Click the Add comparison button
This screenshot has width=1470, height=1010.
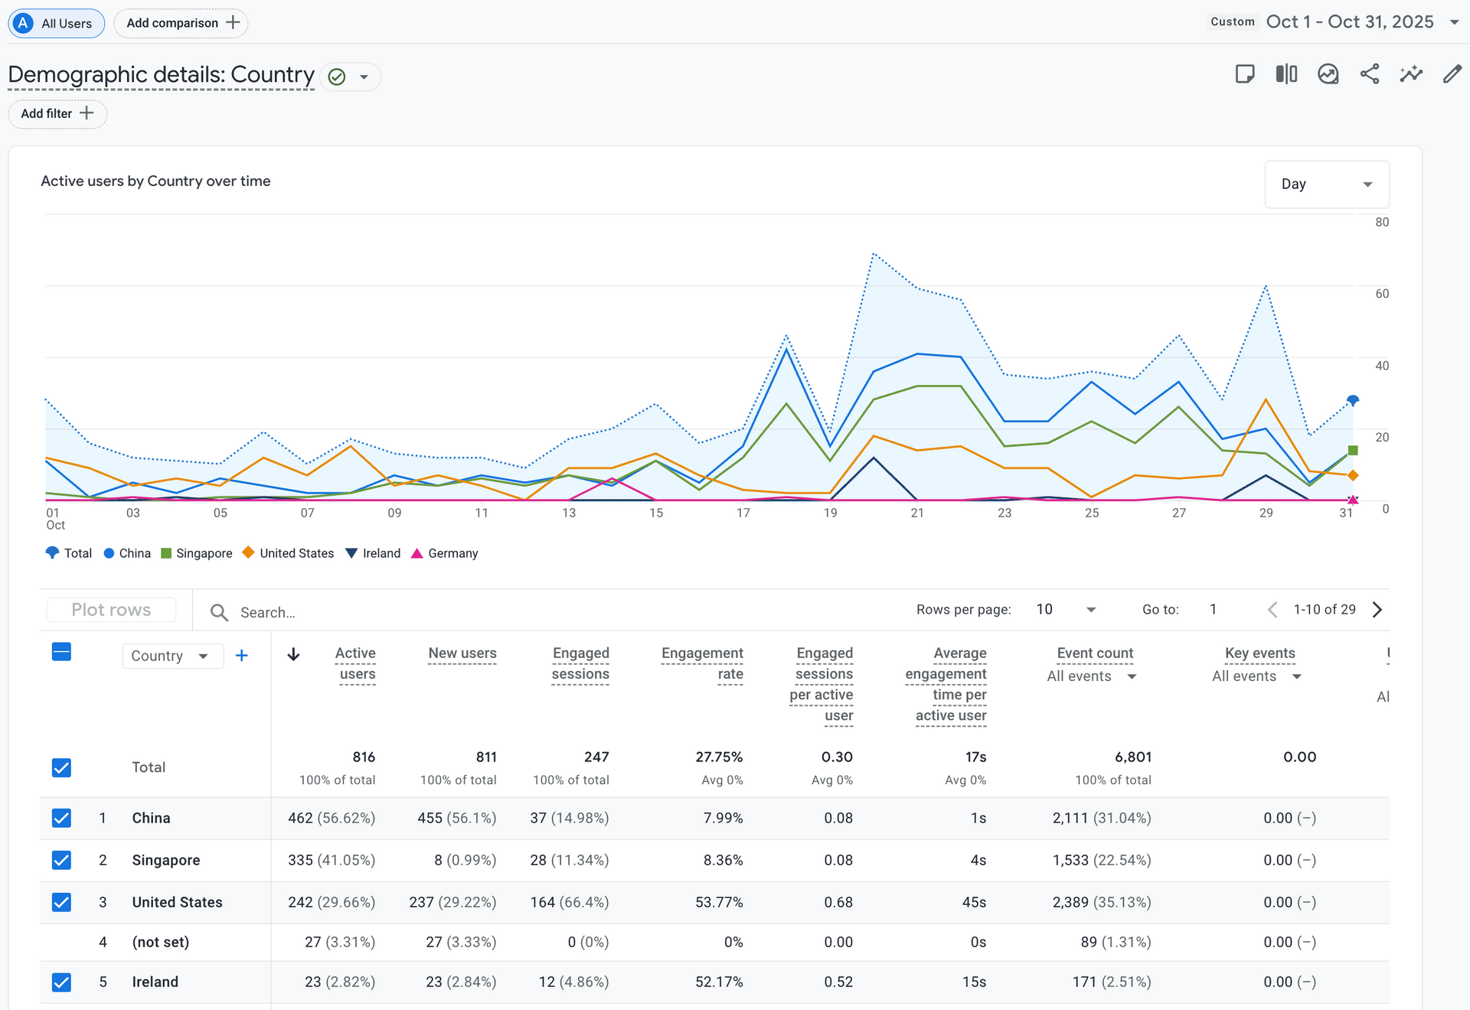181,23
